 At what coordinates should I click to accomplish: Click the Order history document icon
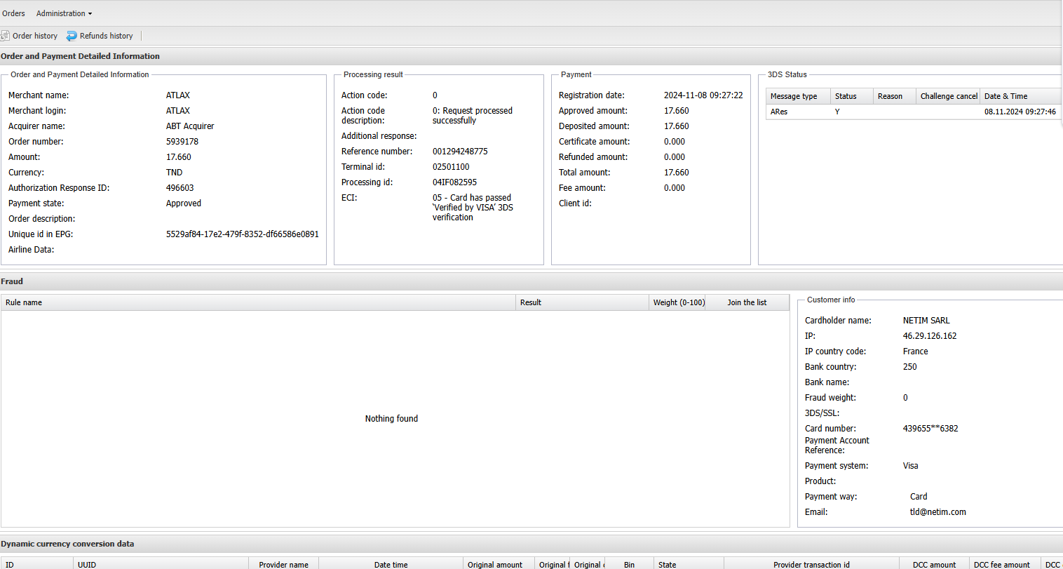point(5,36)
